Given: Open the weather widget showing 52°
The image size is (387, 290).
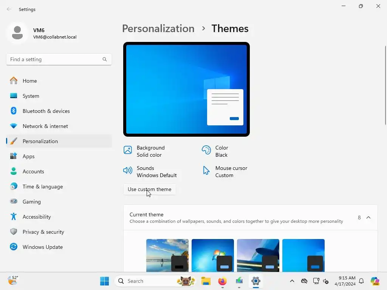Looking at the screenshot, I should 13,281.
